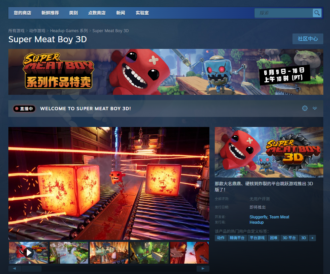
Task: Open 新闻 page
Action: pyautogui.click(x=121, y=13)
